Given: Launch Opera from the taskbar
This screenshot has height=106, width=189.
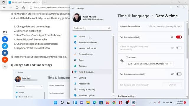Looking at the screenshot, I should click(120, 103).
